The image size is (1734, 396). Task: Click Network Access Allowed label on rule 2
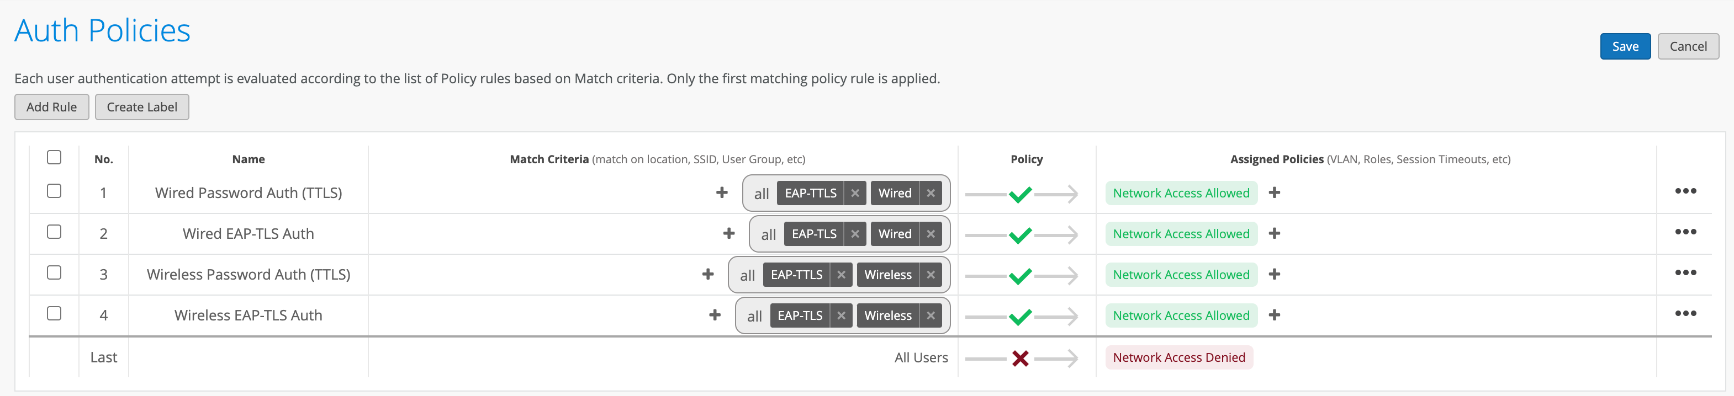point(1181,234)
